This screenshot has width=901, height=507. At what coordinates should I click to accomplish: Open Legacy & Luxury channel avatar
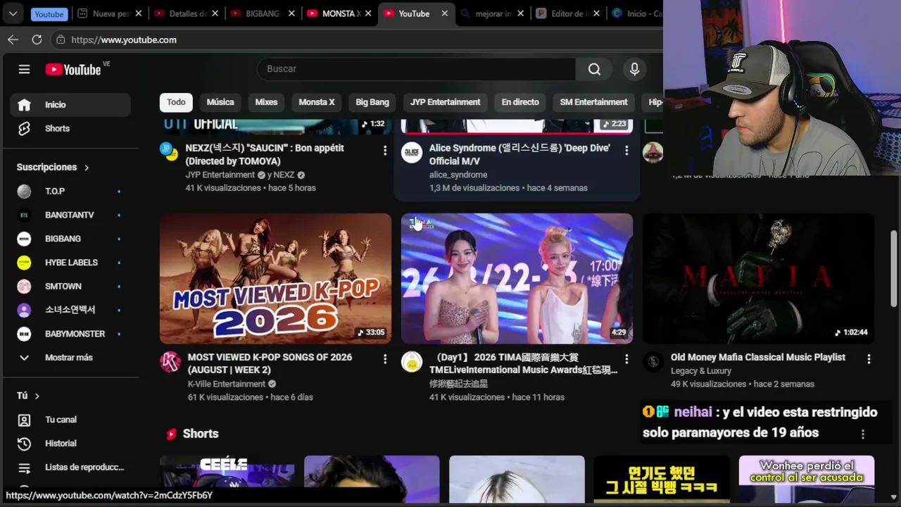(653, 362)
